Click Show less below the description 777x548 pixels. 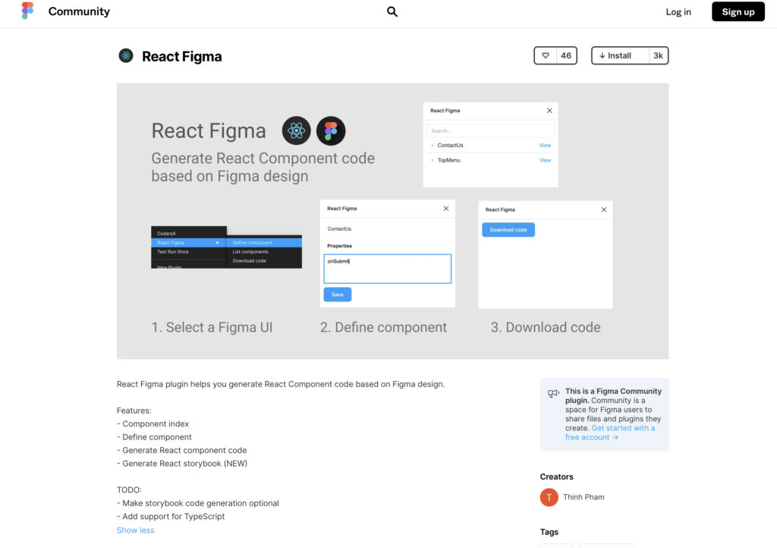tap(135, 530)
